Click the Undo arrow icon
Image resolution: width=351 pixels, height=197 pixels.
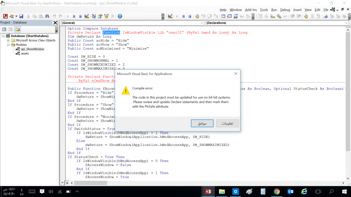54,16
